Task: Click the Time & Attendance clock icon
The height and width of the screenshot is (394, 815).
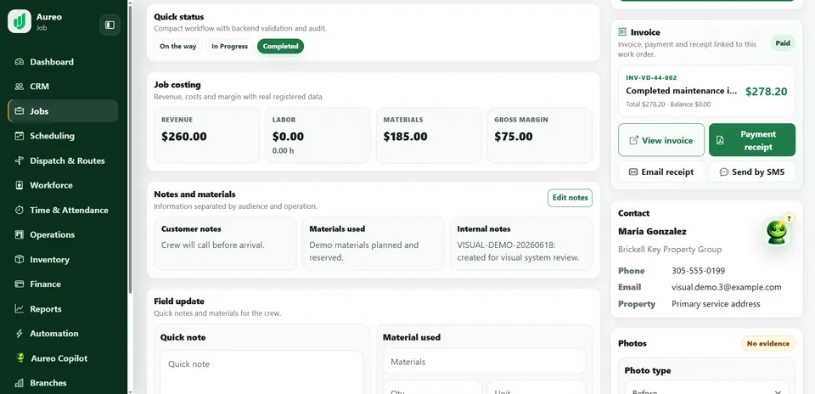Action: click(x=20, y=210)
